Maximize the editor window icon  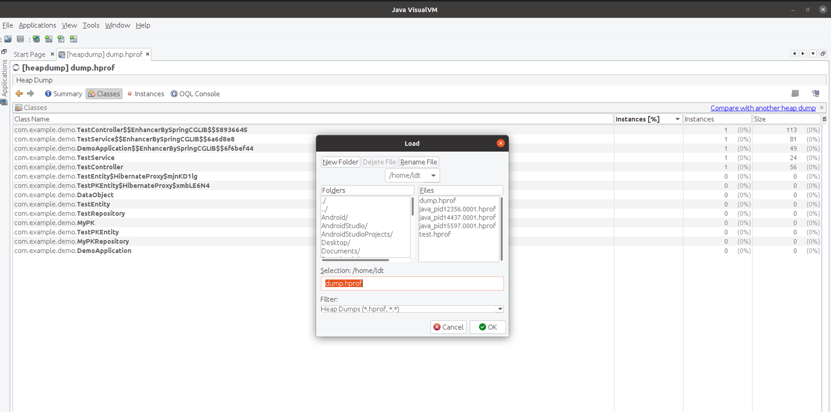point(823,53)
